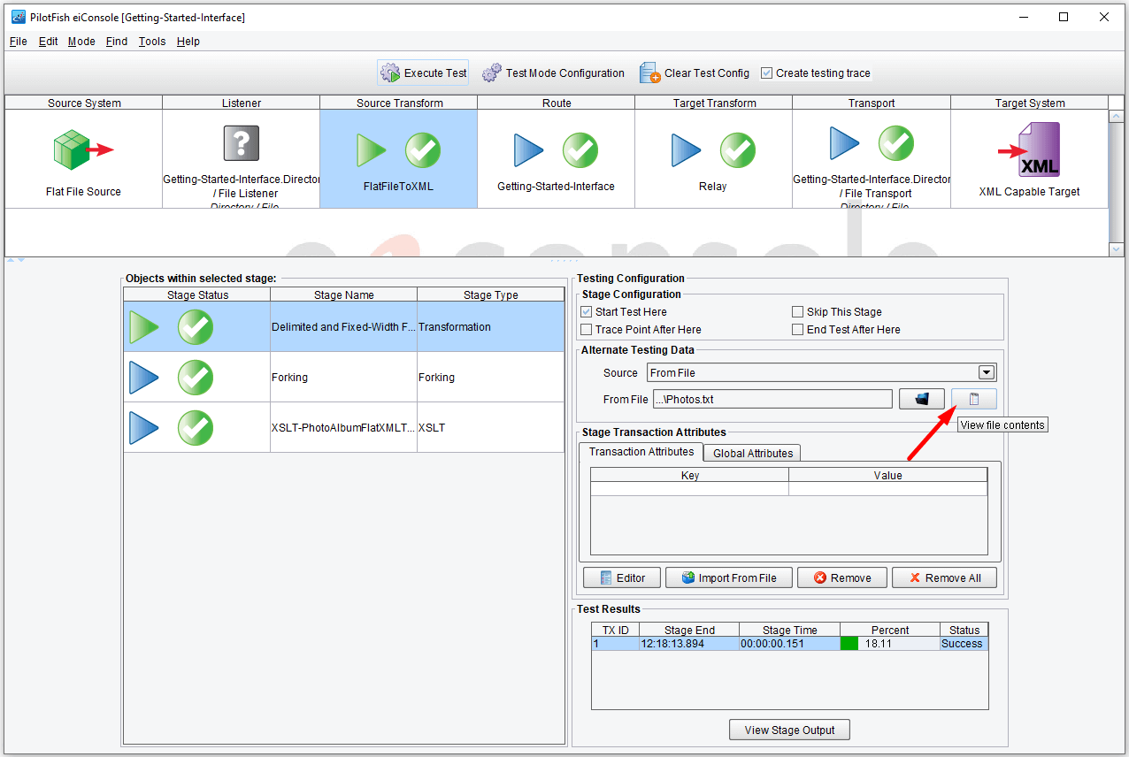1129x757 pixels.
Task: Click the Transport stage blue play arrow
Action: [845, 143]
